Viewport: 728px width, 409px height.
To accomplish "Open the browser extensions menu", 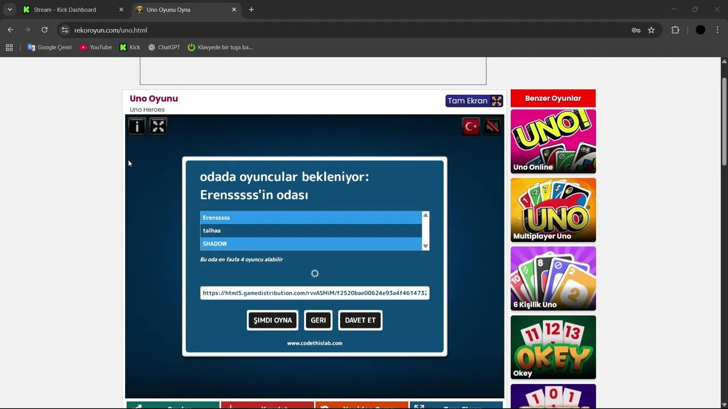I will click(x=675, y=30).
